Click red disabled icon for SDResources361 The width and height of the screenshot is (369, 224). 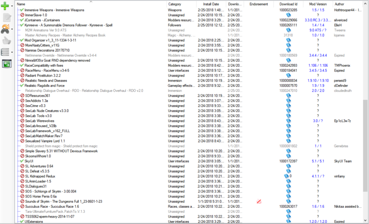tap(22, 96)
